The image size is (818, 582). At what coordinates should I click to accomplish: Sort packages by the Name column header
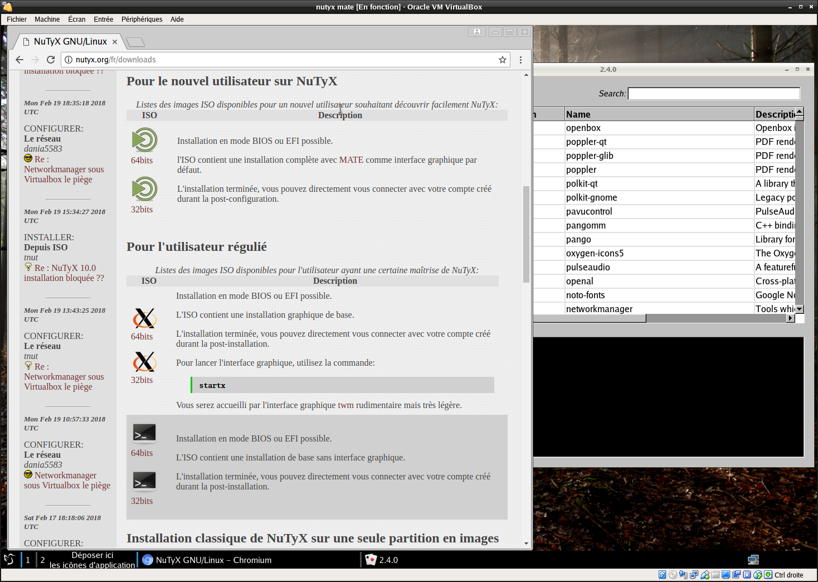(x=659, y=114)
